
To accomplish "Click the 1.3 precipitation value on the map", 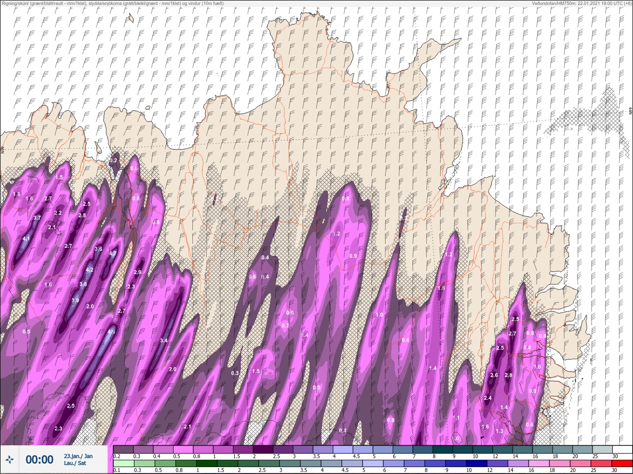I will coord(499,431).
